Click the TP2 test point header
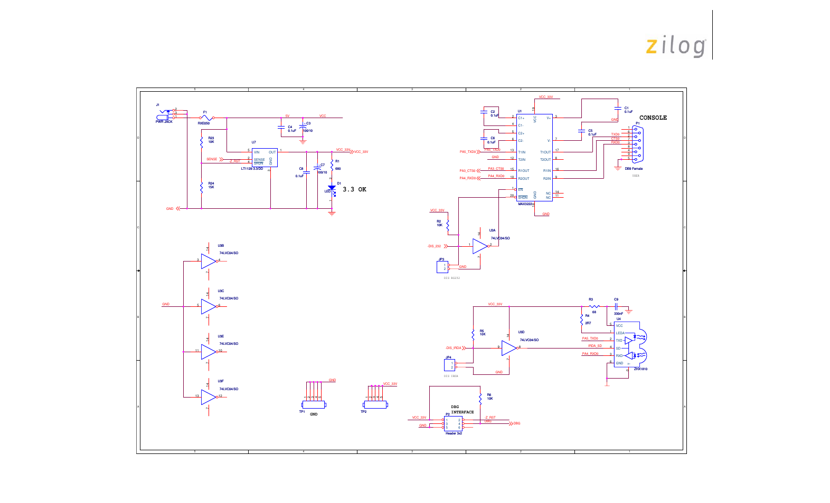 click(x=375, y=405)
